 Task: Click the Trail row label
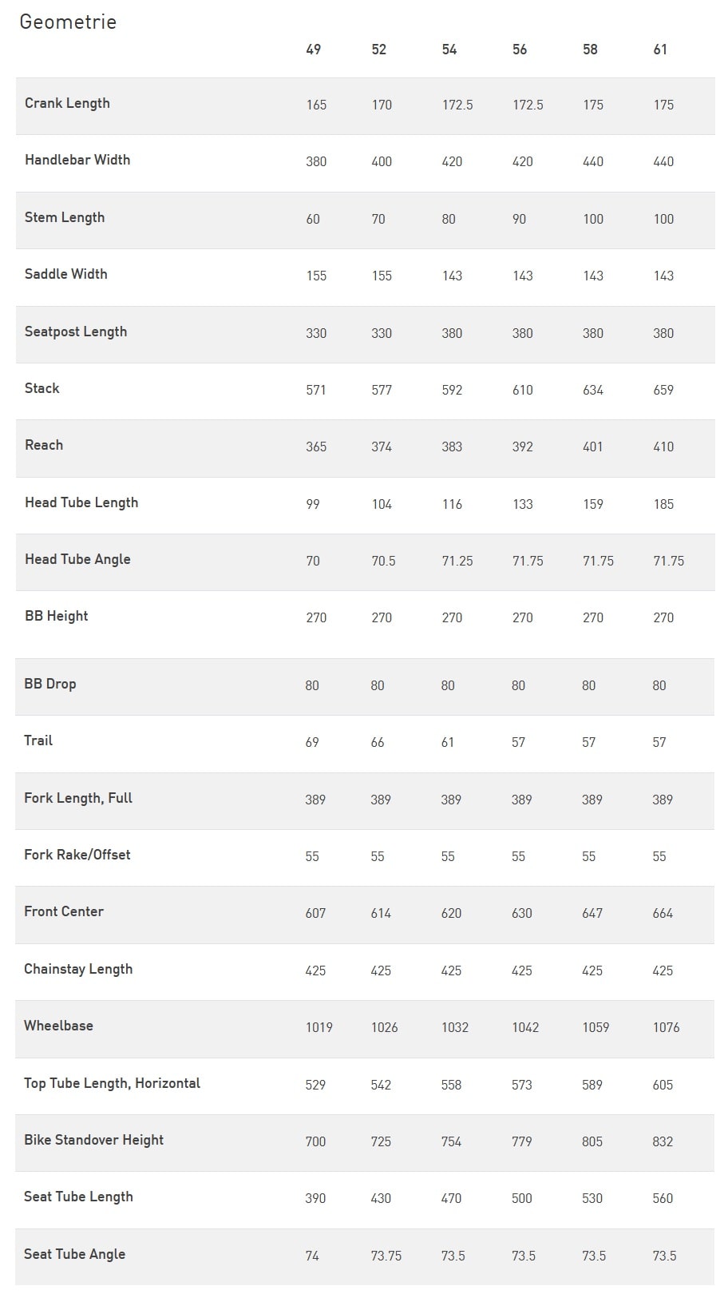point(38,740)
